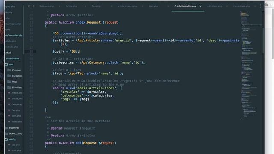
Task: Switch to the index.blade.php tab
Action: click(x=241, y=6)
